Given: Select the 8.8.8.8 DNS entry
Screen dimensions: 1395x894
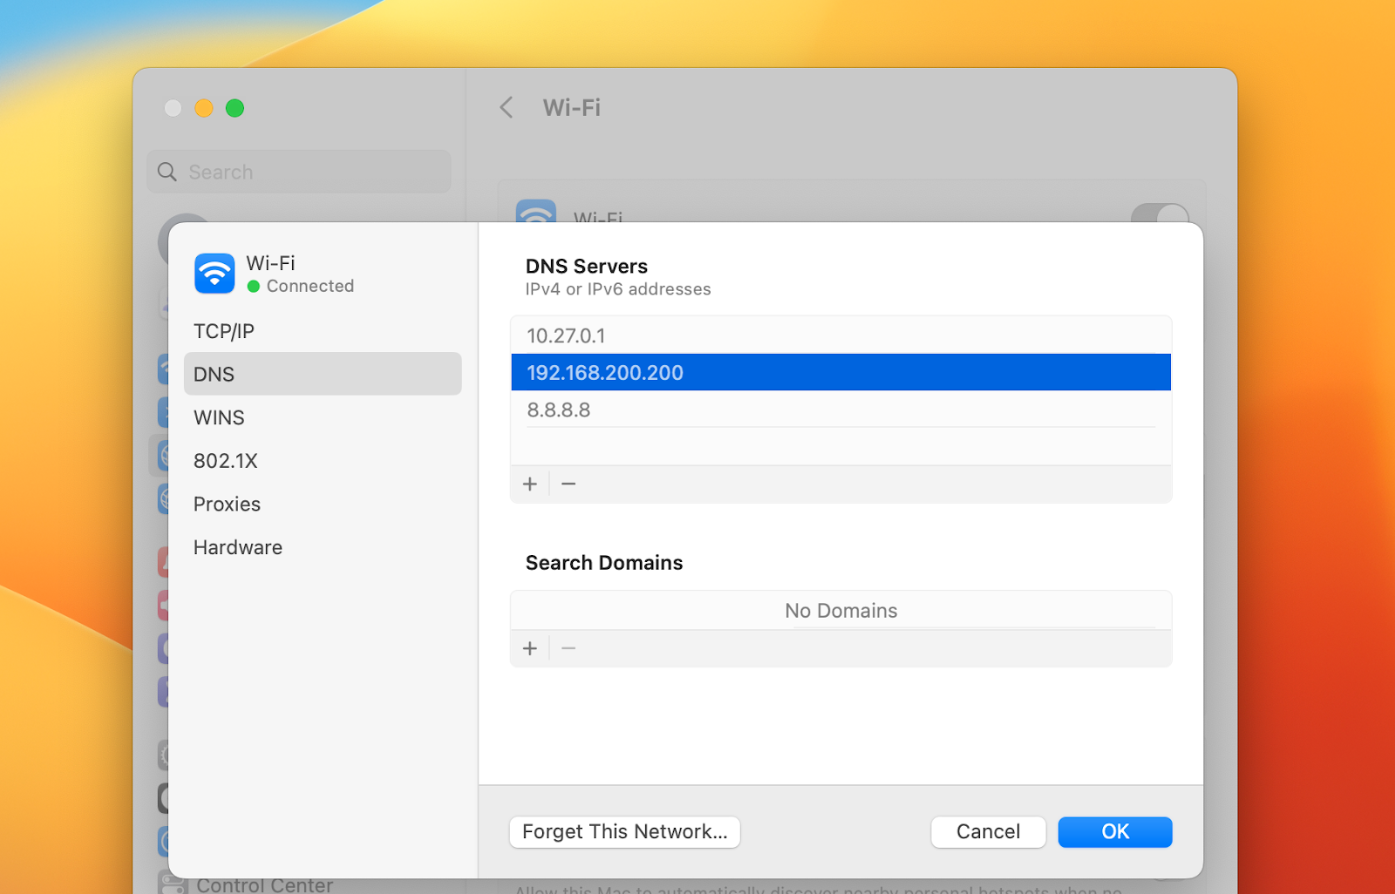Looking at the screenshot, I should coord(559,410).
